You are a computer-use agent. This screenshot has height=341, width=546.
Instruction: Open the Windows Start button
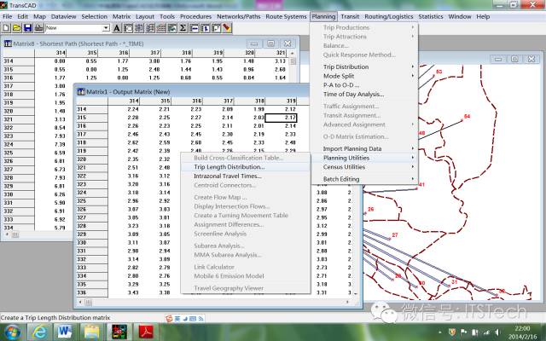(x=12, y=332)
